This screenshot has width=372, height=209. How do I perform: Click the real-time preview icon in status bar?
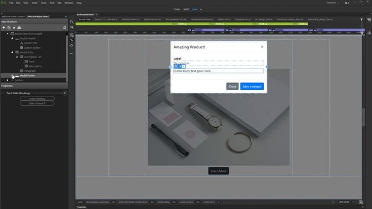pyautogui.click(x=361, y=202)
